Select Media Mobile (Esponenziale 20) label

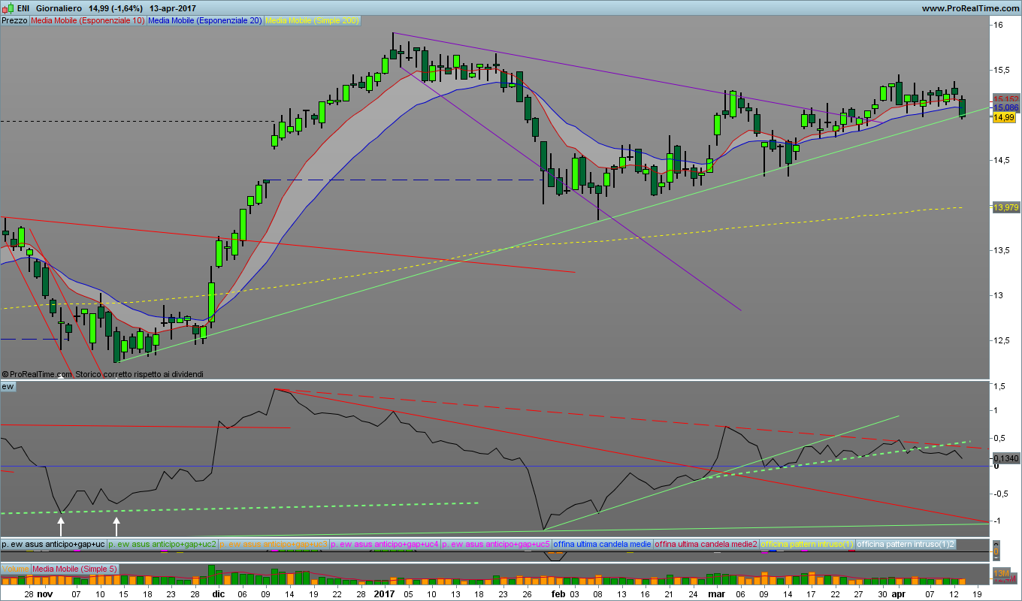[x=205, y=21]
